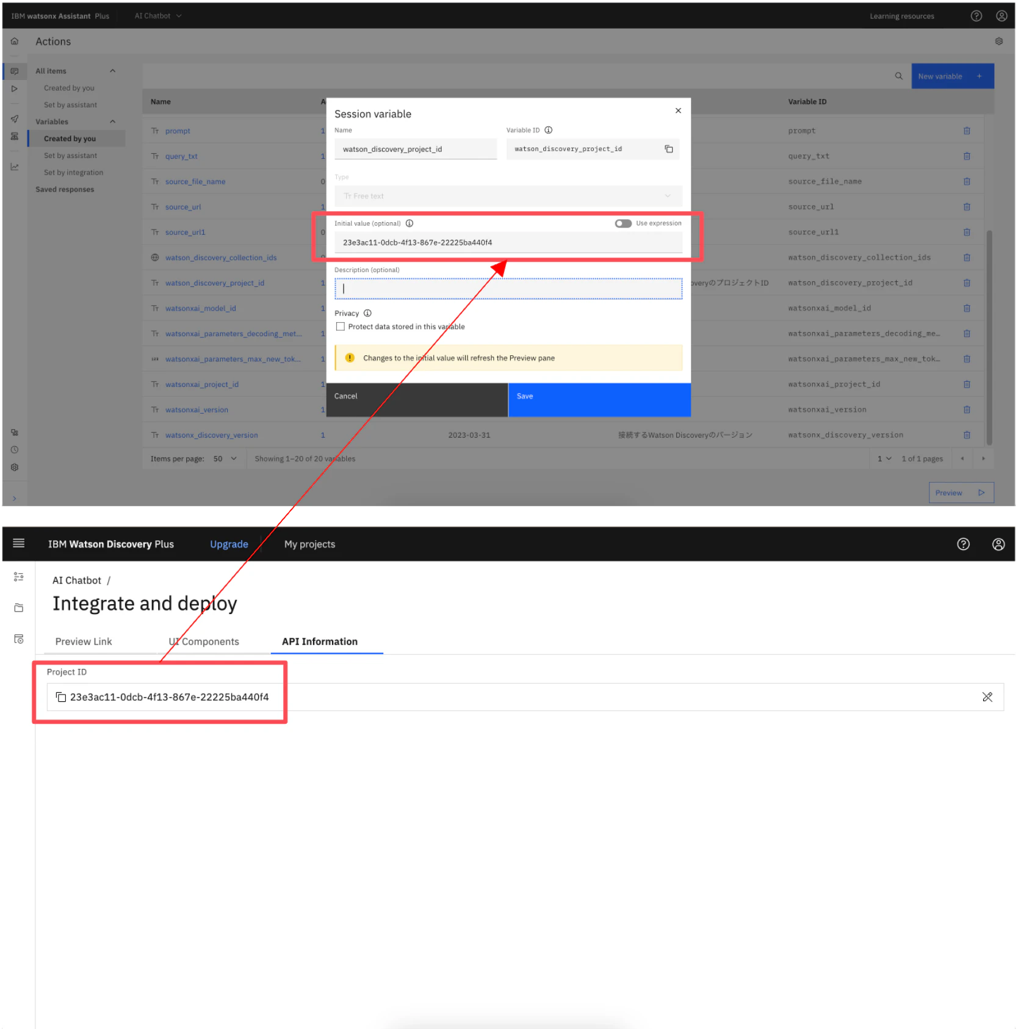This screenshot has height=1029, width=1018.
Task: Open My projects in Discovery header
Action: pyautogui.click(x=309, y=544)
